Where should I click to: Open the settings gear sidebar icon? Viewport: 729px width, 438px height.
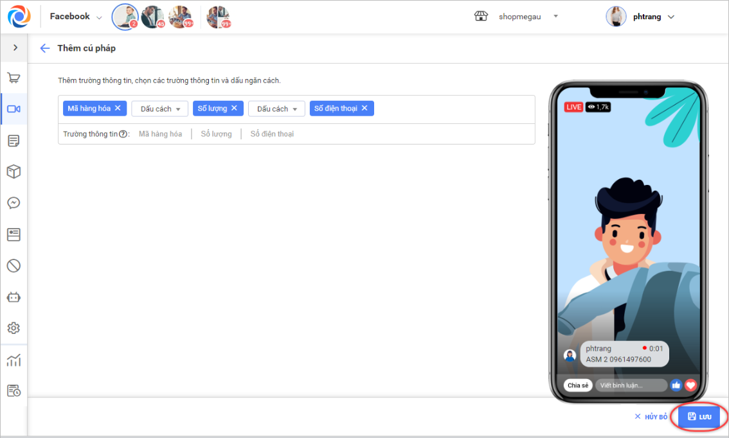point(14,328)
